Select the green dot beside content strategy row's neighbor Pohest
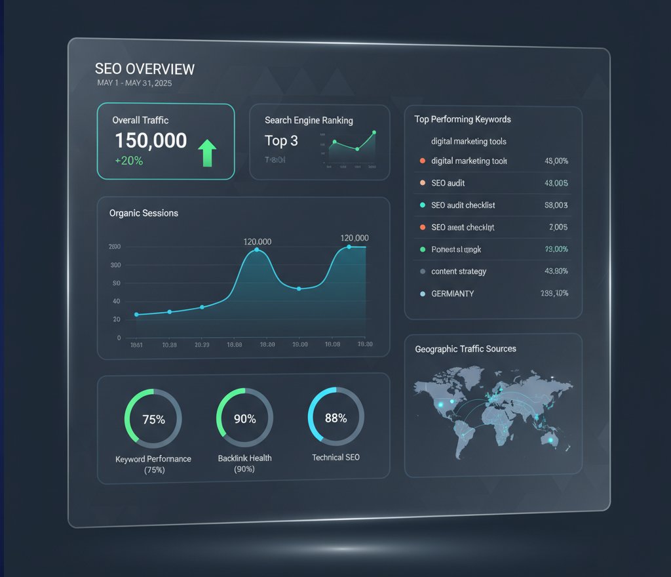The height and width of the screenshot is (577, 671). click(423, 249)
